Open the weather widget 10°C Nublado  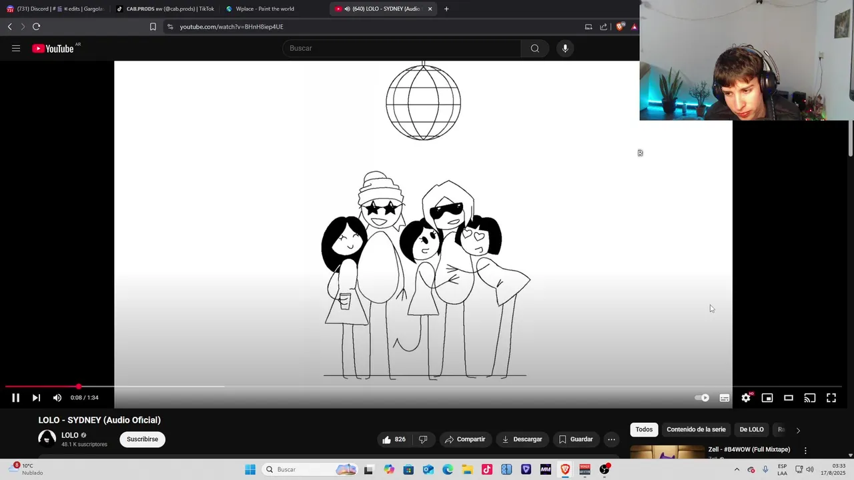[27, 469]
